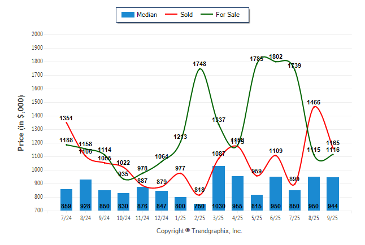Click the 9/25 median bar labeled 944

coord(332,194)
